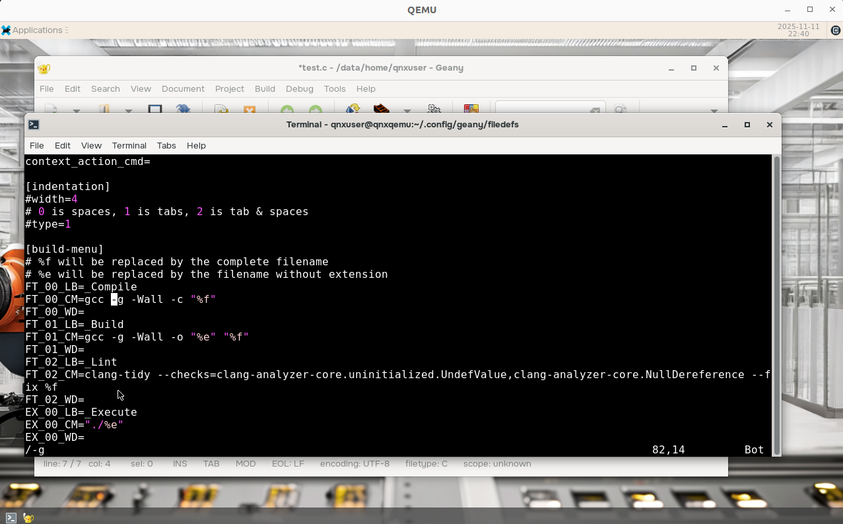Open the Geany toolbar overflow arrow
The width and height of the screenshot is (843, 524).
pyautogui.click(x=714, y=111)
